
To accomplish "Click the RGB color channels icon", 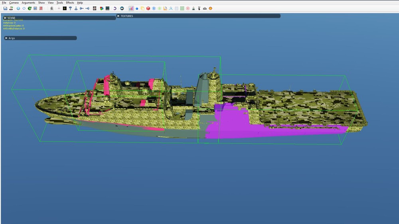I will click(x=101, y=8).
